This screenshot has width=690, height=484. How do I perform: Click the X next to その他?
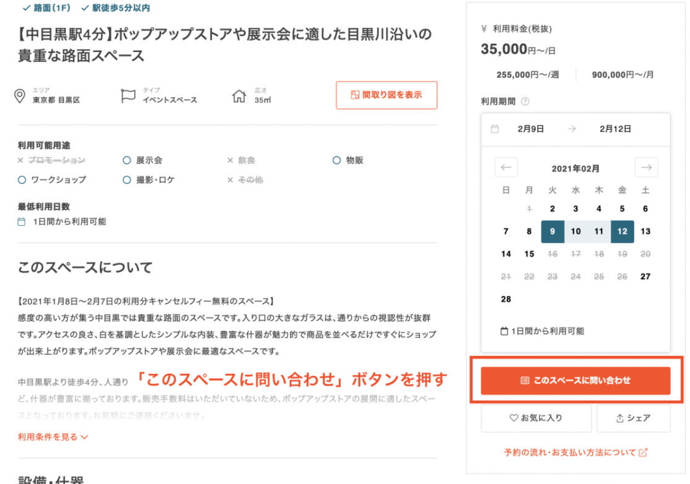coord(230,179)
